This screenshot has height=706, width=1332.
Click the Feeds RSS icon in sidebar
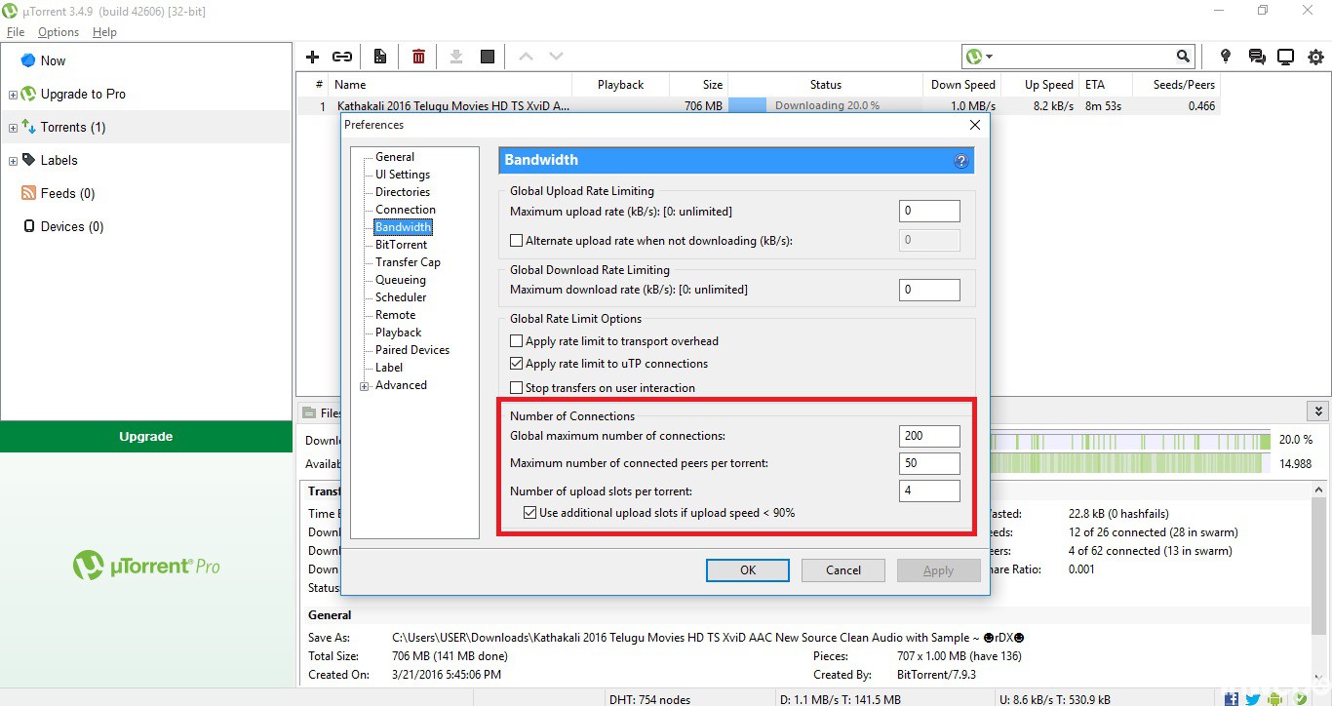(28, 193)
